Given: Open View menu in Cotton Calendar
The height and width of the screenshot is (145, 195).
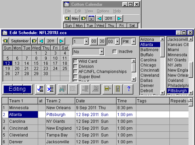Looking at the screenshot, I should pyautogui.click(x=89, y=11).
